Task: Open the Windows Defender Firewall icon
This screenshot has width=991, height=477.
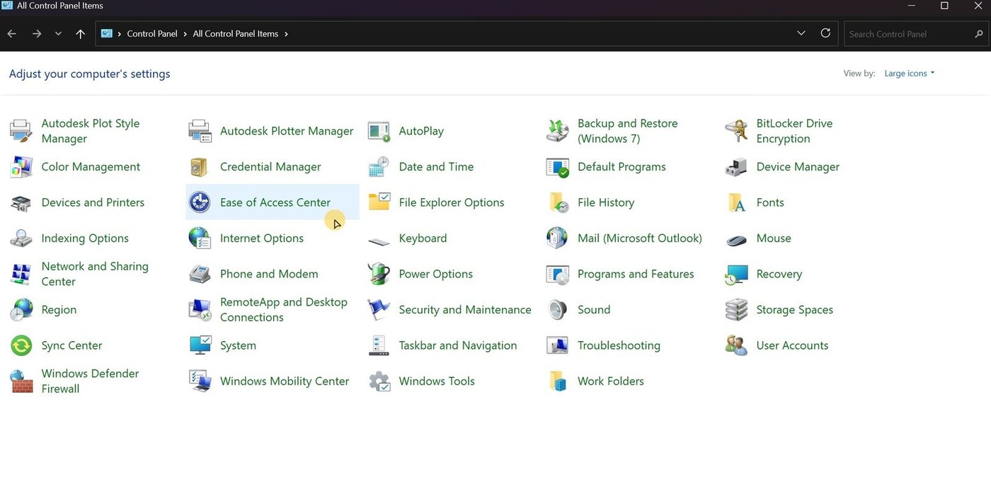Action: tap(21, 381)
